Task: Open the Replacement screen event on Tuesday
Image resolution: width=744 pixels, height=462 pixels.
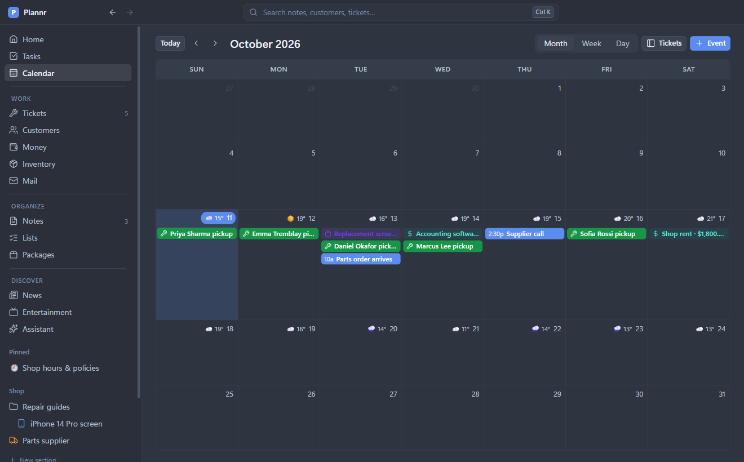Action: pos(361,234)
